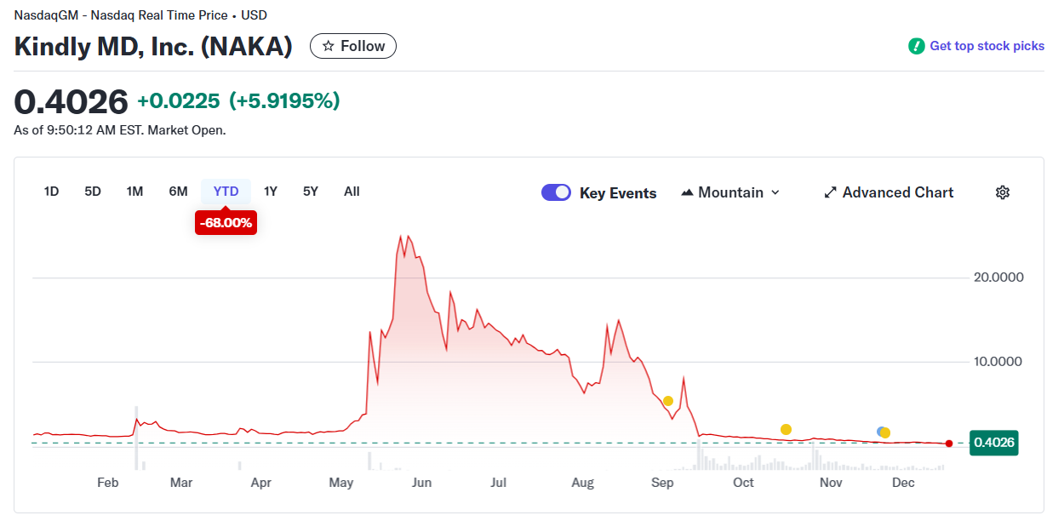
Task: Select the 5Y time range tab
Action: (310, 192)
